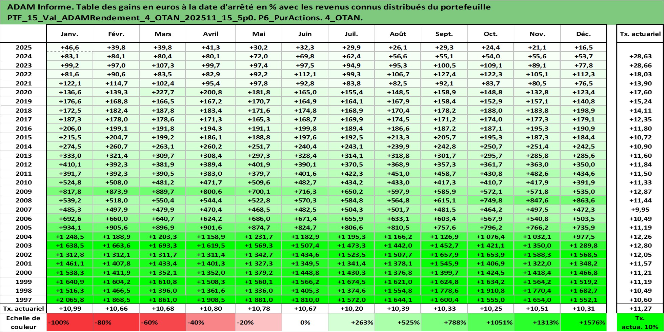Click the +1 657,9 cell in row 2002
This screenshot has width=664, height=332.
coord(444,255)
